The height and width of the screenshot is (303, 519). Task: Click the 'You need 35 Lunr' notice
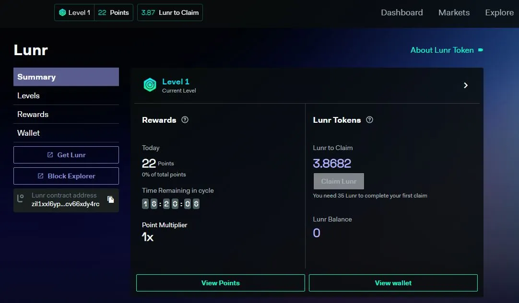click(x=370, y=196)
